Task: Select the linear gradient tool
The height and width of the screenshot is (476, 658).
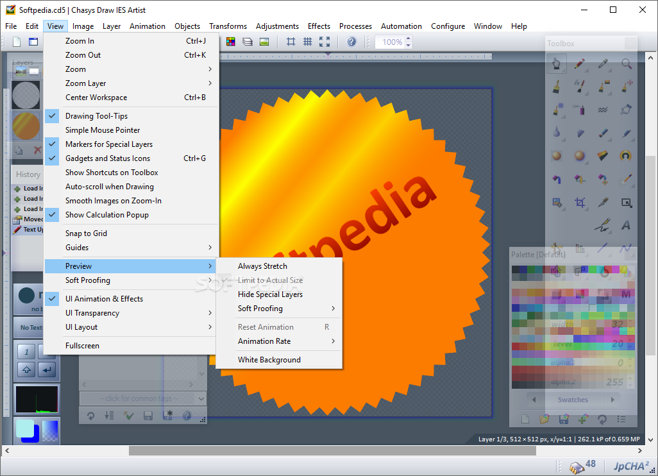Action: click(x=603, y=156)
